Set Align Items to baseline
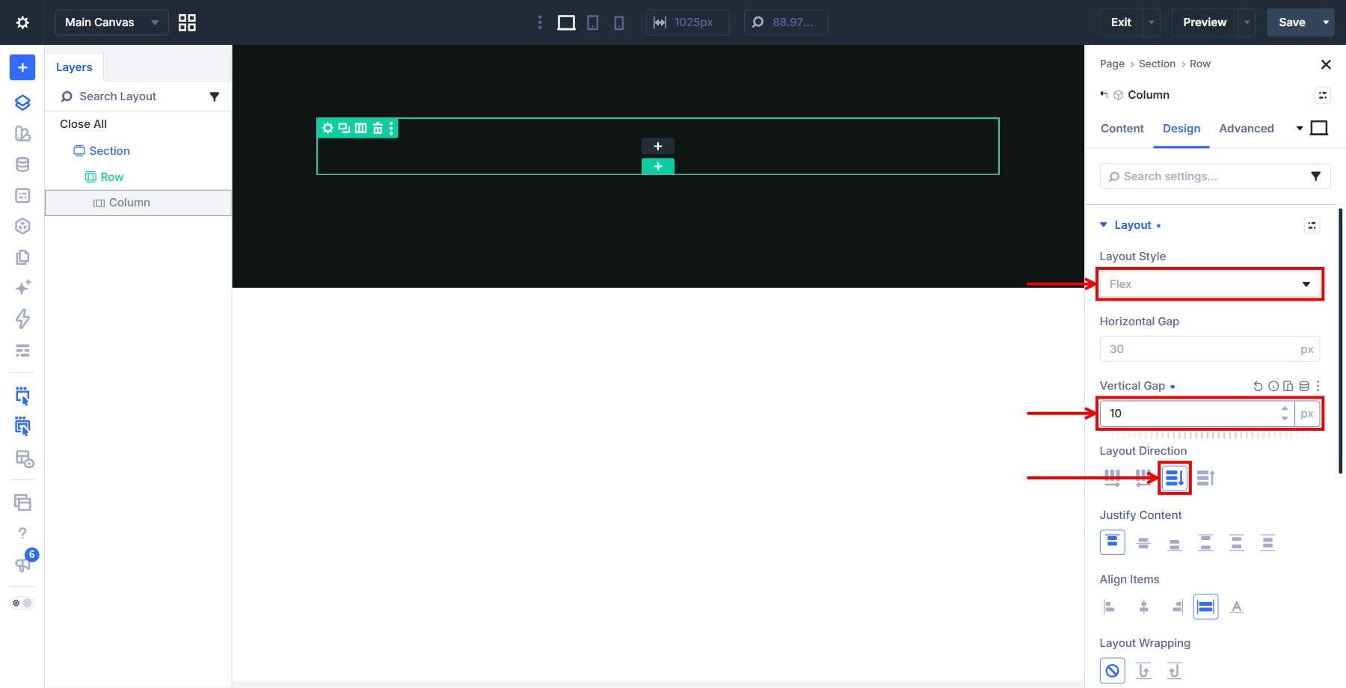This screenshot has width=1346, height=688. coord(1237,606)
